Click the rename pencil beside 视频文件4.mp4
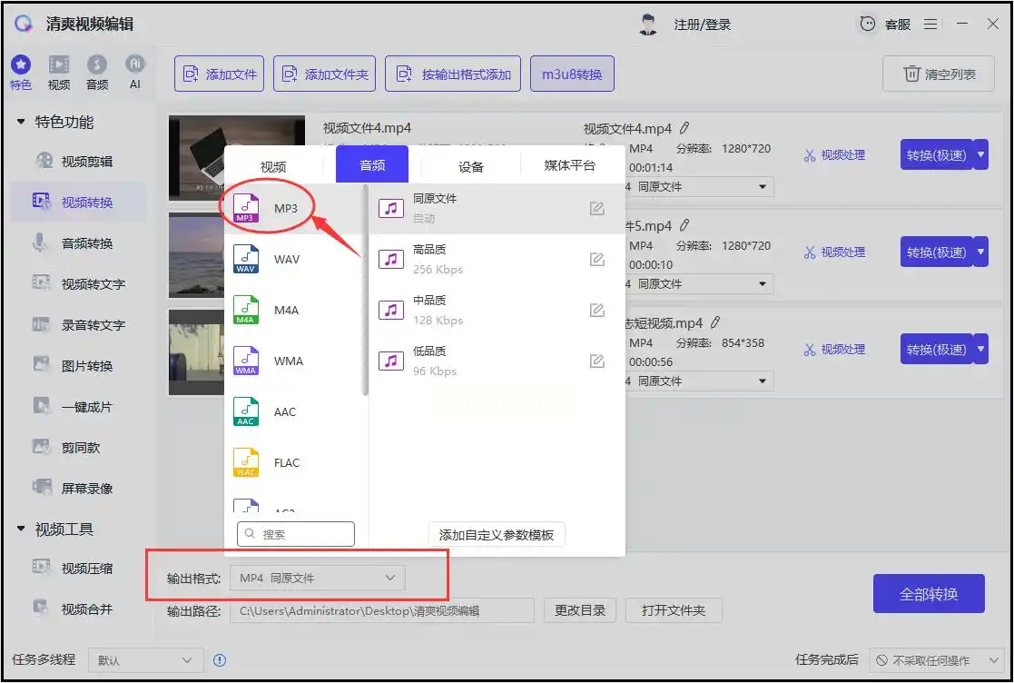The height and width of the screenshot is (683, 1014). [x=684, y=128]
